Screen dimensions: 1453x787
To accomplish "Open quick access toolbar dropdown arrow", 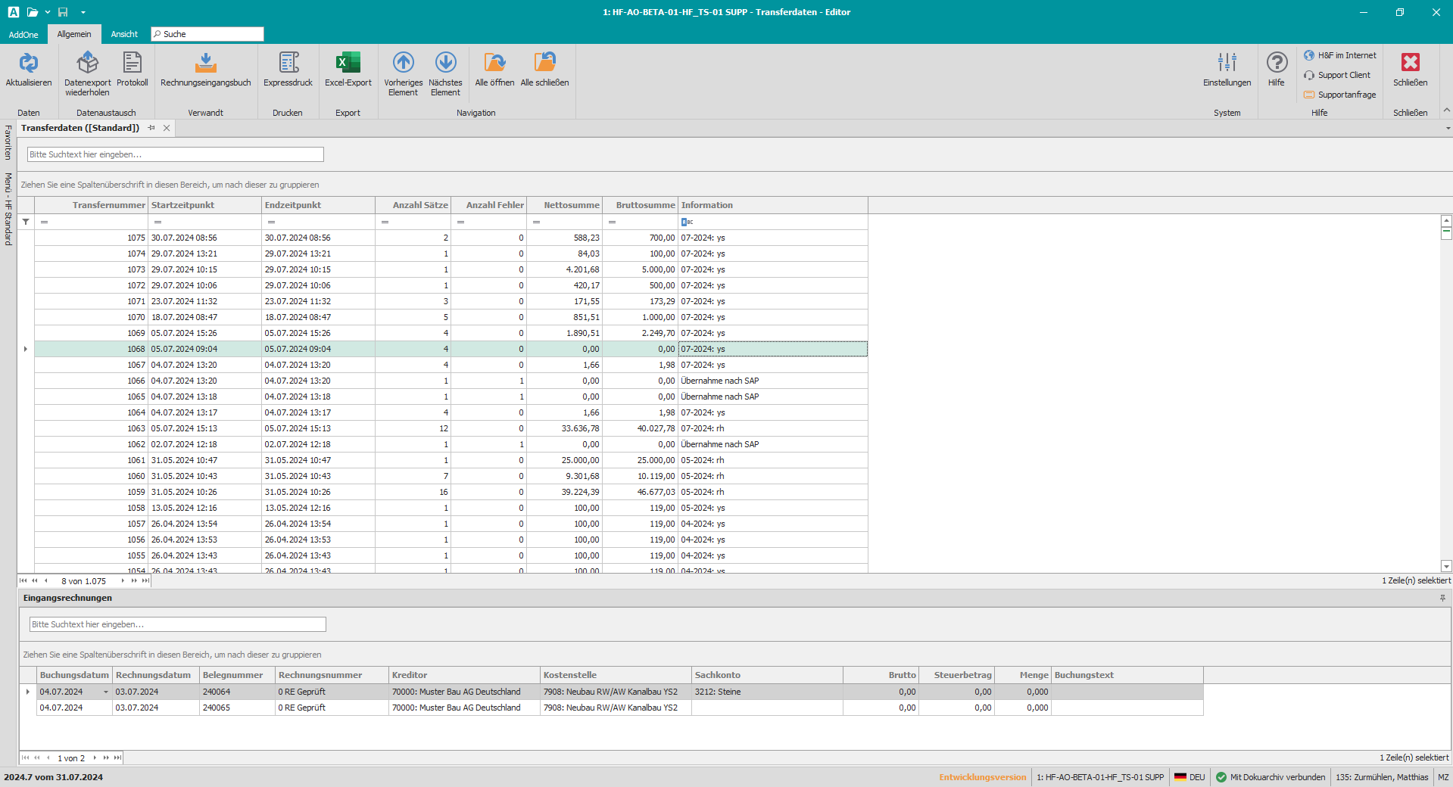I will point(83,12).
